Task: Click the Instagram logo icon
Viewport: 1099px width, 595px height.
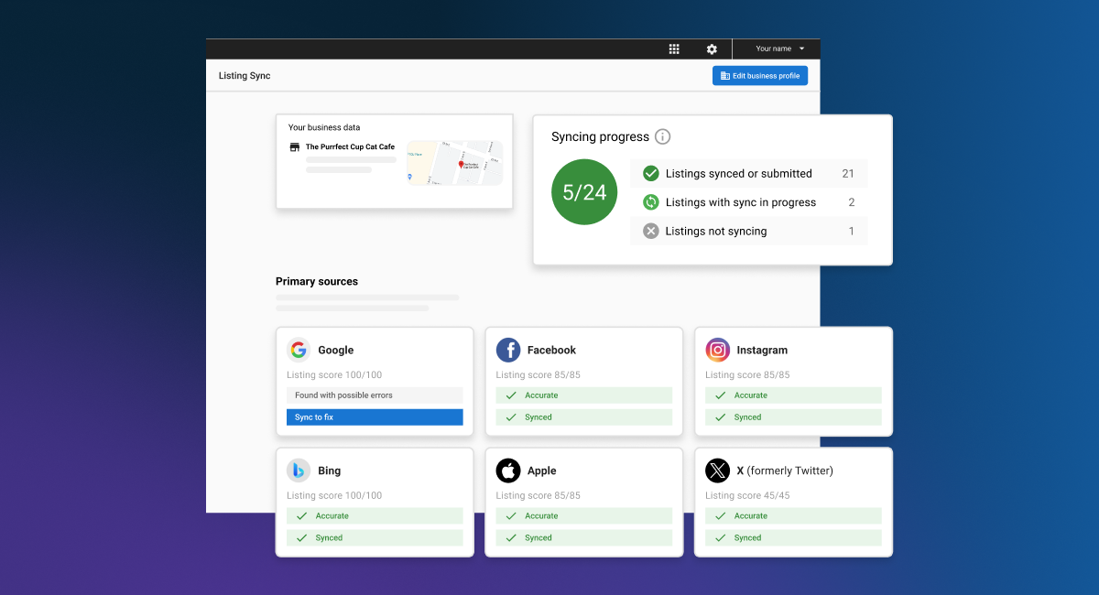Action: [x=717, y=350]
